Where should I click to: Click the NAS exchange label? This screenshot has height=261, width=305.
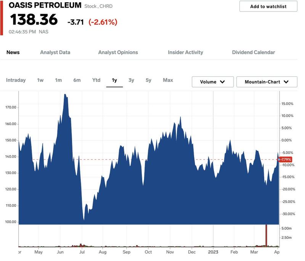point(43,32)
